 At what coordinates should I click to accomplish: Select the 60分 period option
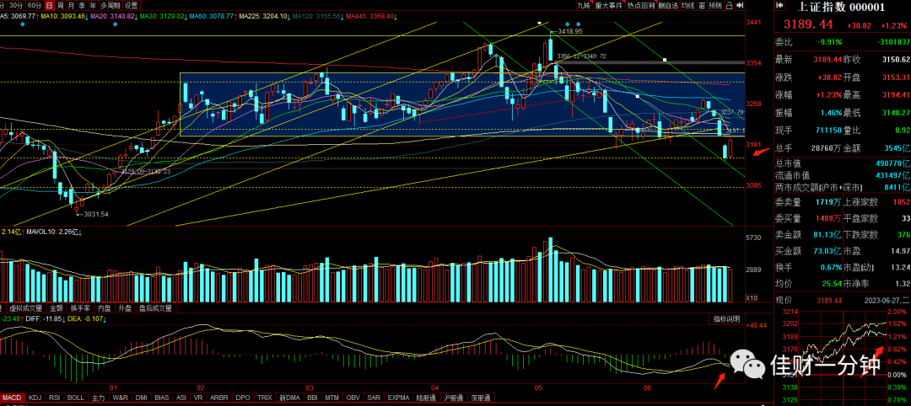click(x=35, y=5)
